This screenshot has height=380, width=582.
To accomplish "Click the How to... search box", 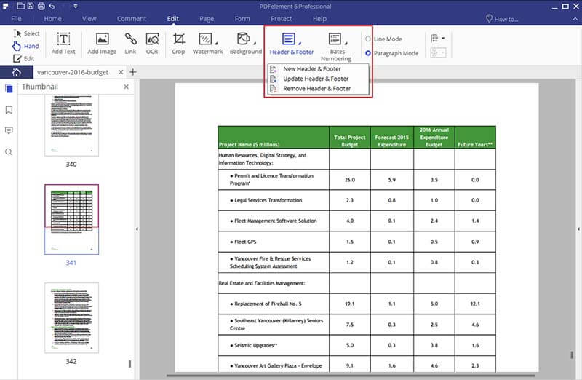I will [x=503, y=19].
